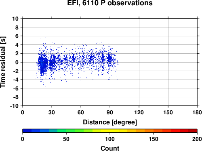Click the 'Time residual [s]' axis label
The height and width of the screenshot is (151, 202).
[x=3, y=62]
